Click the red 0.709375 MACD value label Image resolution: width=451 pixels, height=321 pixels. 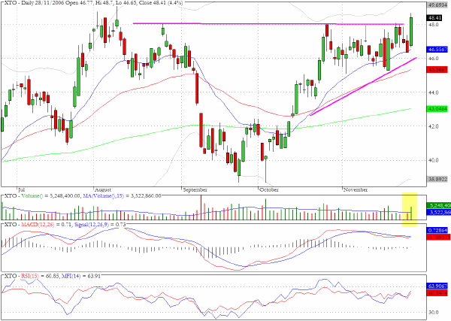click(x=439, y=237)
